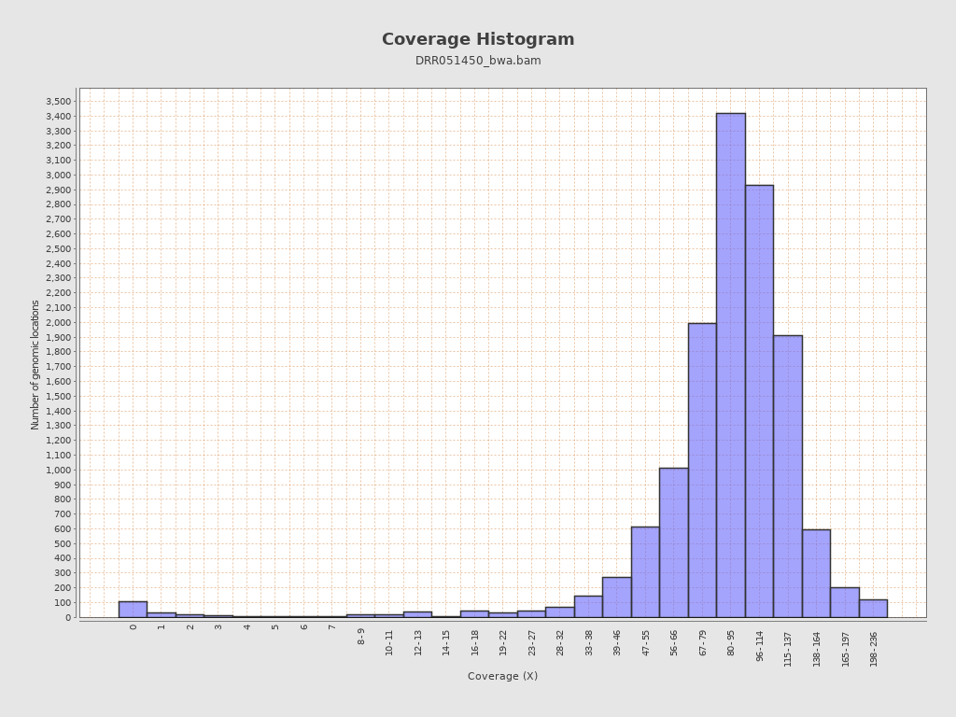
Task: Select the 138-164 coverage bar
Action: [816, 574]
